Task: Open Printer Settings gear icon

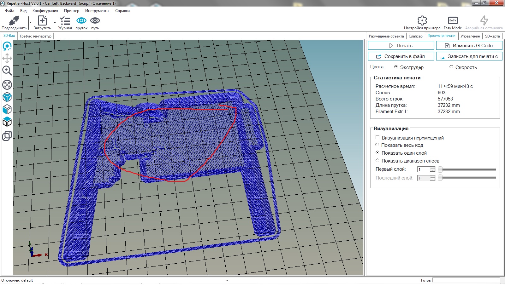Action: click(422, 21)
